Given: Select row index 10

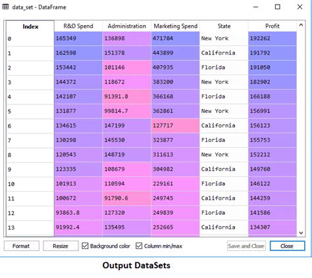Looking at the screenshot, I should [x=30, y=184].
